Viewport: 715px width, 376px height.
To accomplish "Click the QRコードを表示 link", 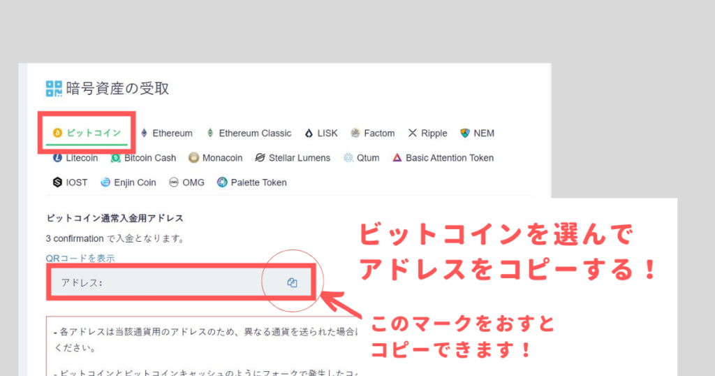I will coord(80,259).
